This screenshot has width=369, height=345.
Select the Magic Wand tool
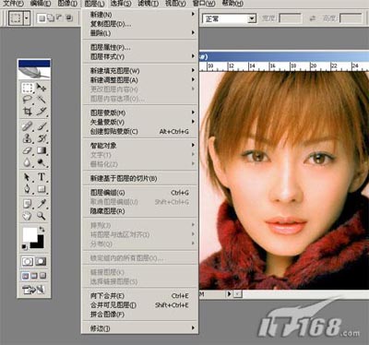[x=42, y=100]
